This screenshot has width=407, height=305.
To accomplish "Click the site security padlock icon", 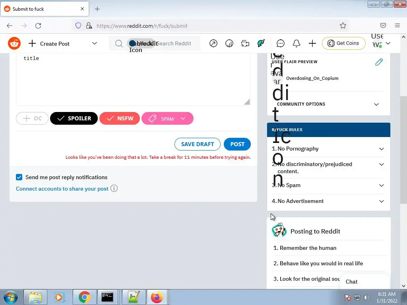I will click(89, 25).
